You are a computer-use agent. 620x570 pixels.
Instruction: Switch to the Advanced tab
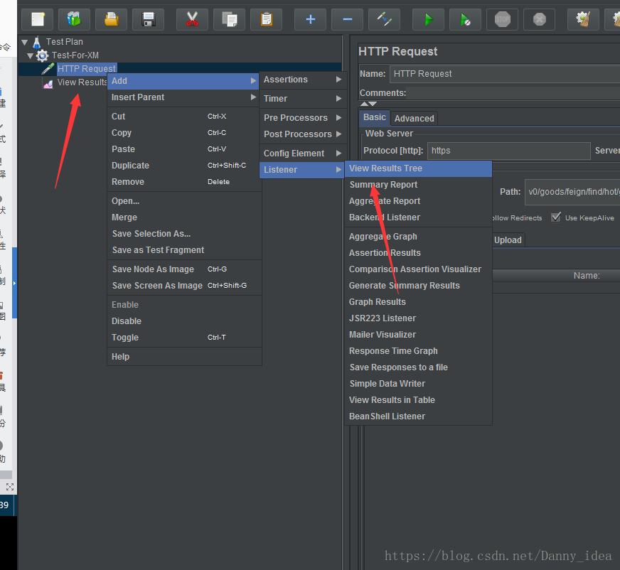[x=414, y=119]
